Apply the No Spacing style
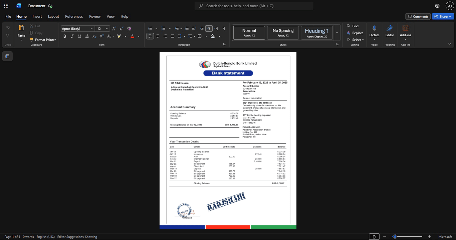The width and height of the screenshot is (456, 240). click(x=283, y=33)
